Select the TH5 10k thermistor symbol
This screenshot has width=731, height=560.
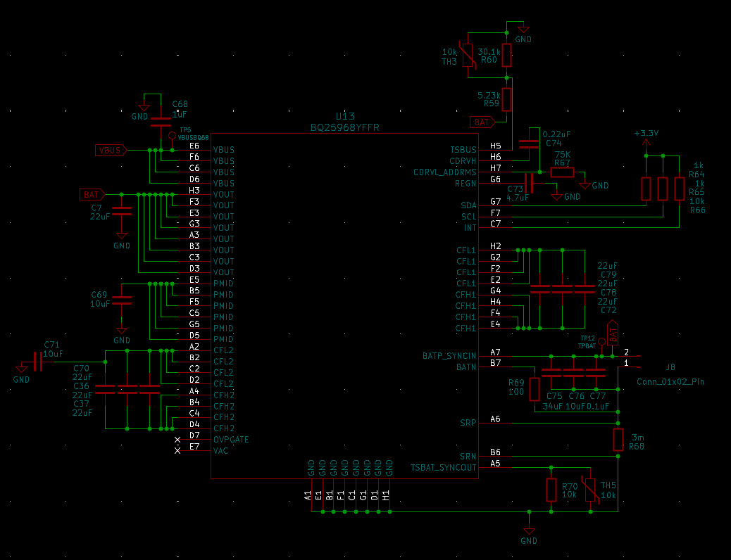pyautogui.click(x=591, y=490)
